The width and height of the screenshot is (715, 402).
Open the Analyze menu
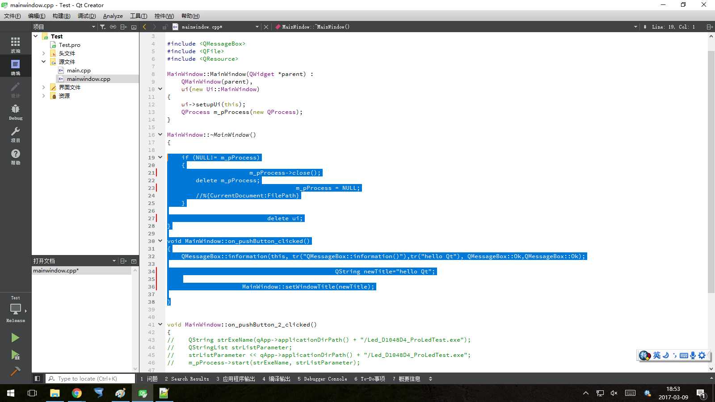click(x=113, y=16)
